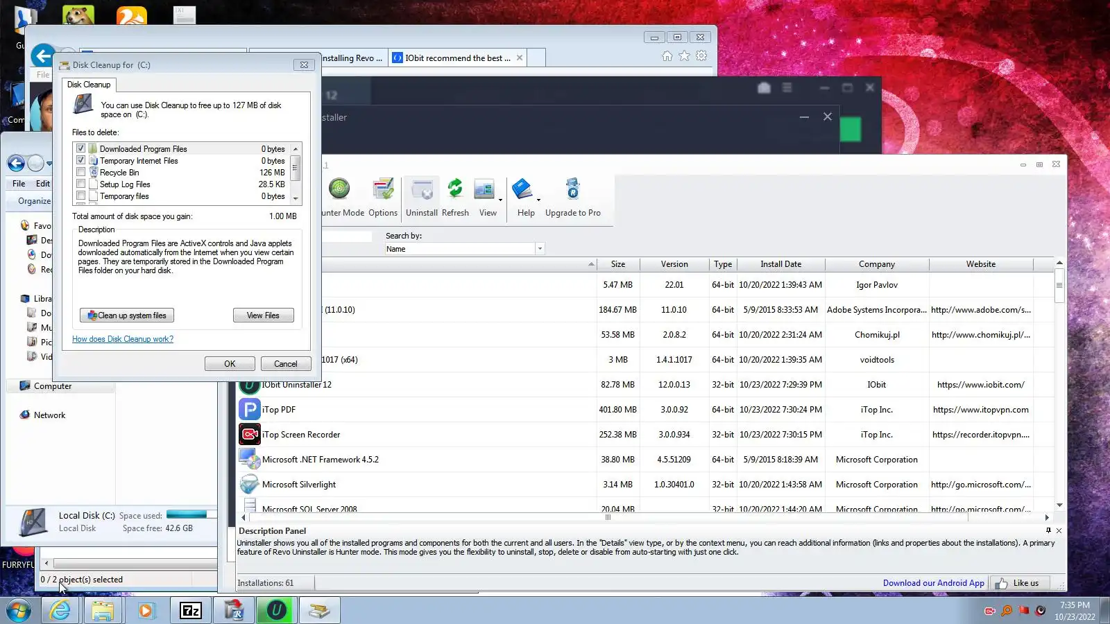This screenshot has width=1110, height=624.
Task: Switch to IObit Uninstaller on the taskbar
Action: tap(276, 611)
